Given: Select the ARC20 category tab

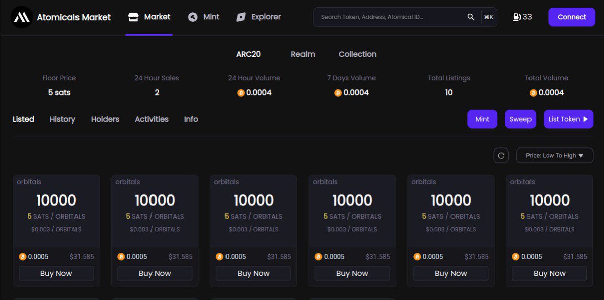Looking at the screenshot, I should coord(248,54).
